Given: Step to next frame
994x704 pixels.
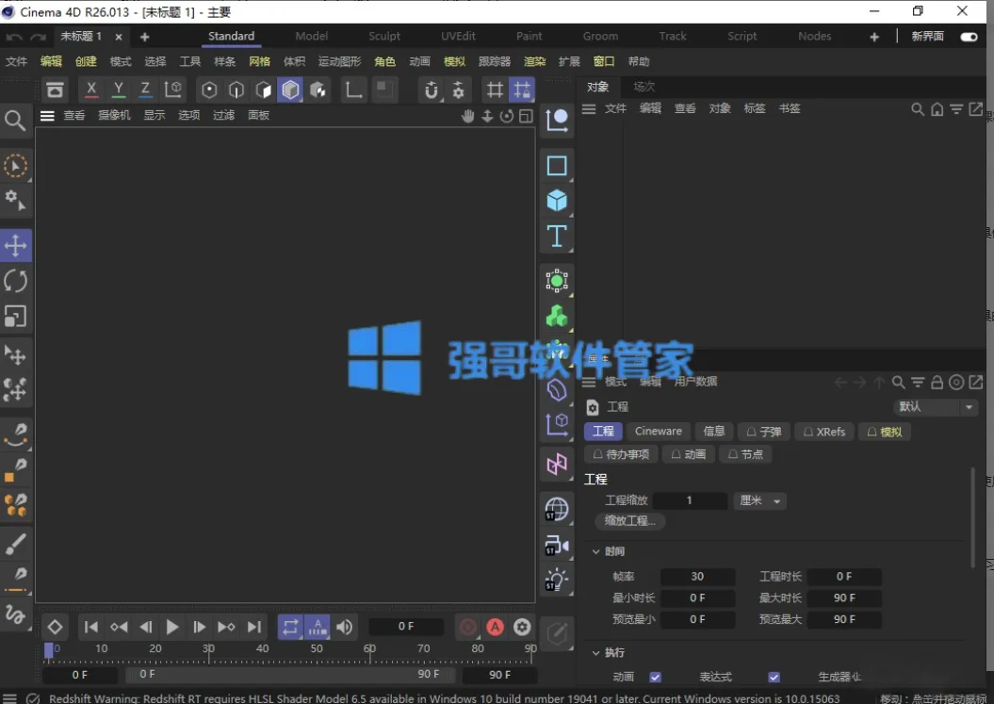Looking at the screenshot, I should click(199, 628).
